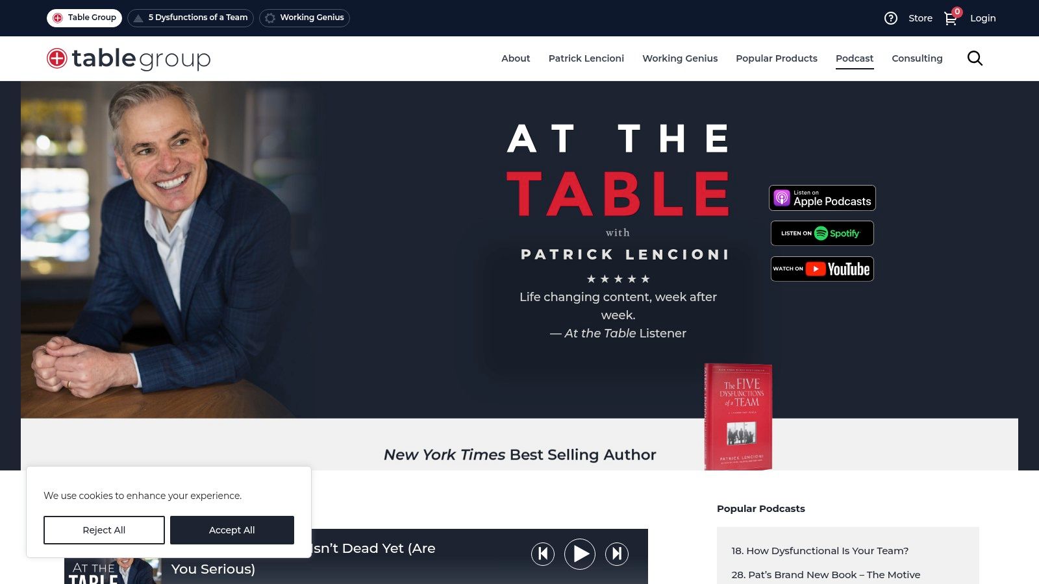
Task: Open Watch on YouTube badge
Action: 822,269
